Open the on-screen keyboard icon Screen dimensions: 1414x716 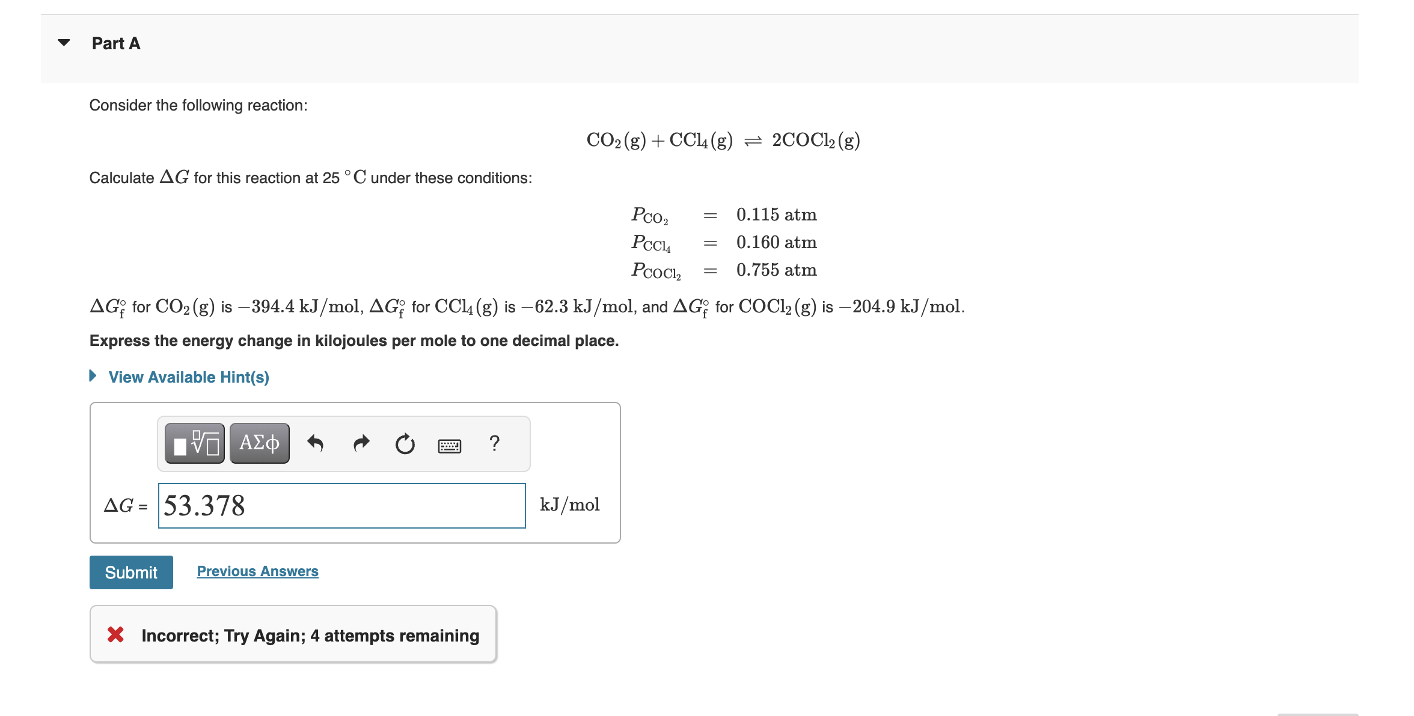pos(450,444)
